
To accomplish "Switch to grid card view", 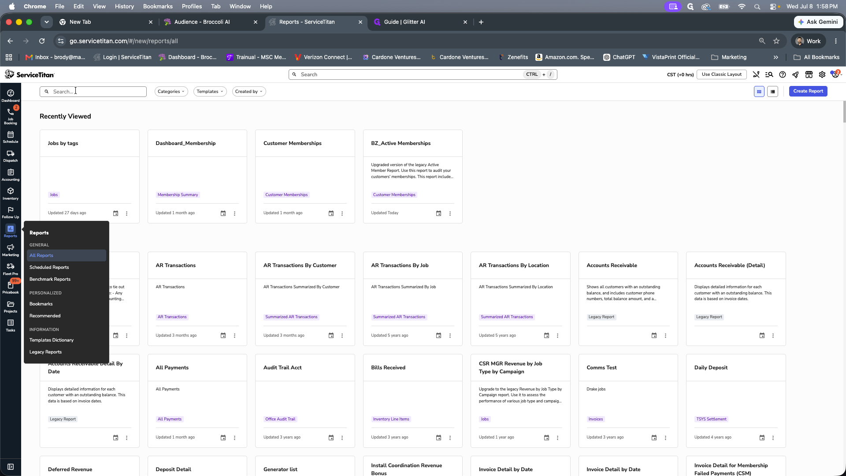I will (x=759, y=92).
